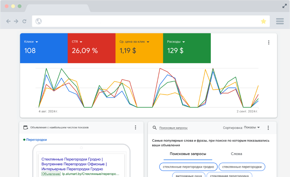Click the 1,19 $ average cost value

(128, 51)
